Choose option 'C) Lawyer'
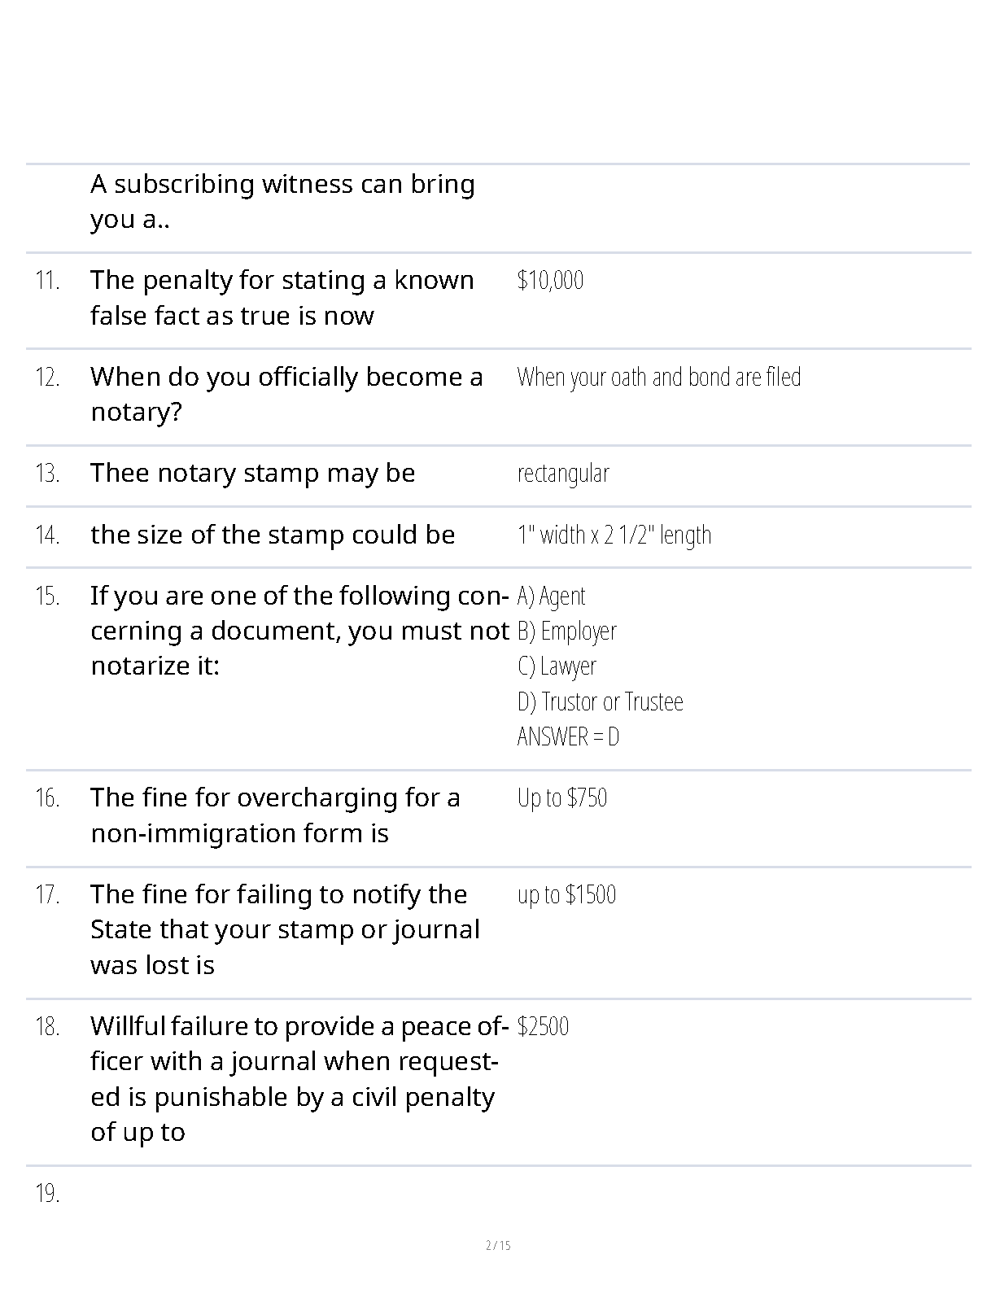The width and height of the screenshot is (996, 1289). pos(557,666)
